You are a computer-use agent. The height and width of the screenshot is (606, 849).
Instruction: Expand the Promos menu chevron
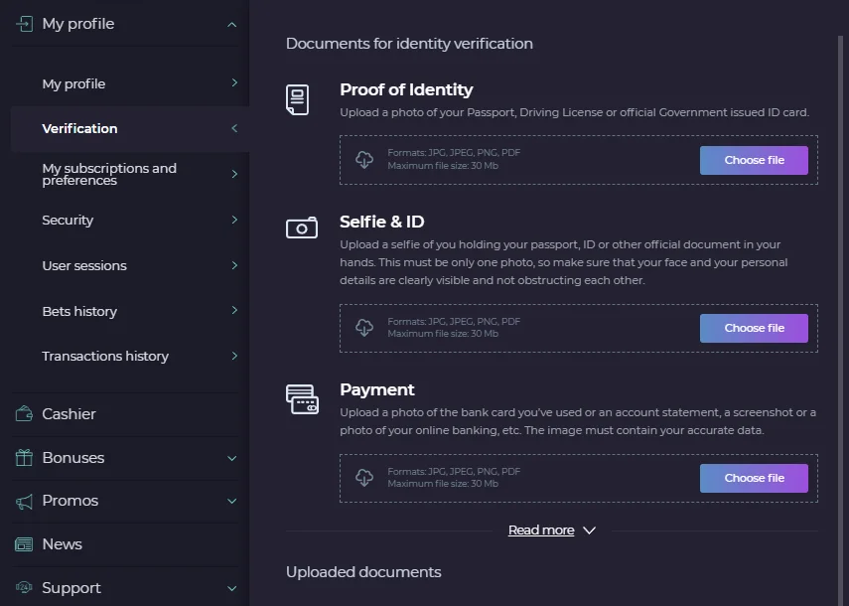pyautogui.click(x=231, y=501)
